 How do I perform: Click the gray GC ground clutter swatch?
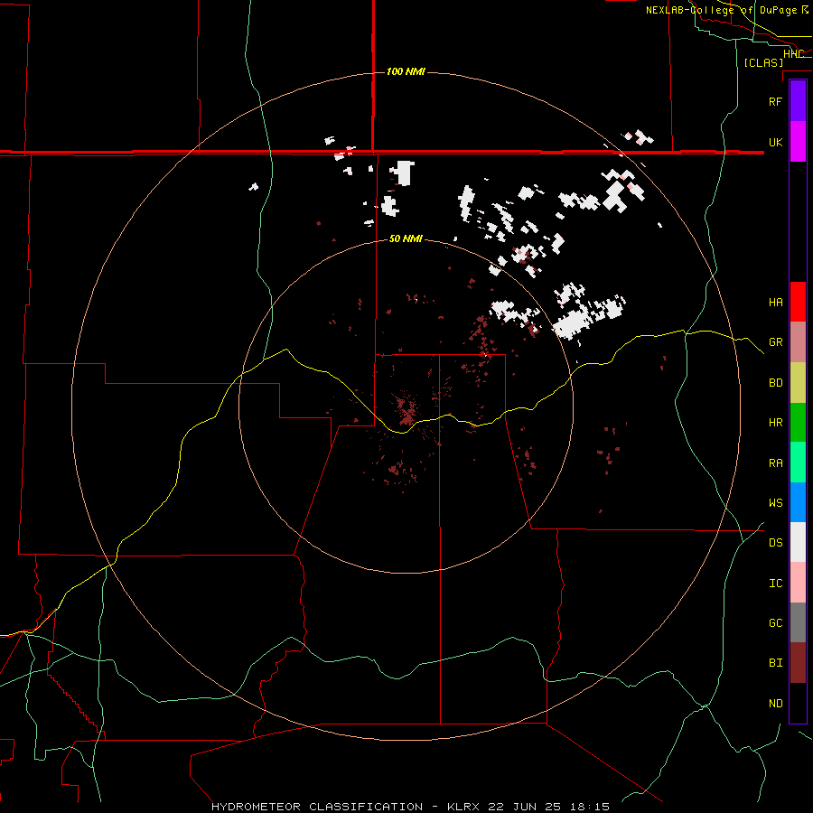pos(798,622)
